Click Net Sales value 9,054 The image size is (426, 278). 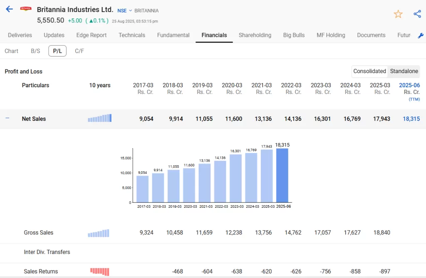point(146,119)
